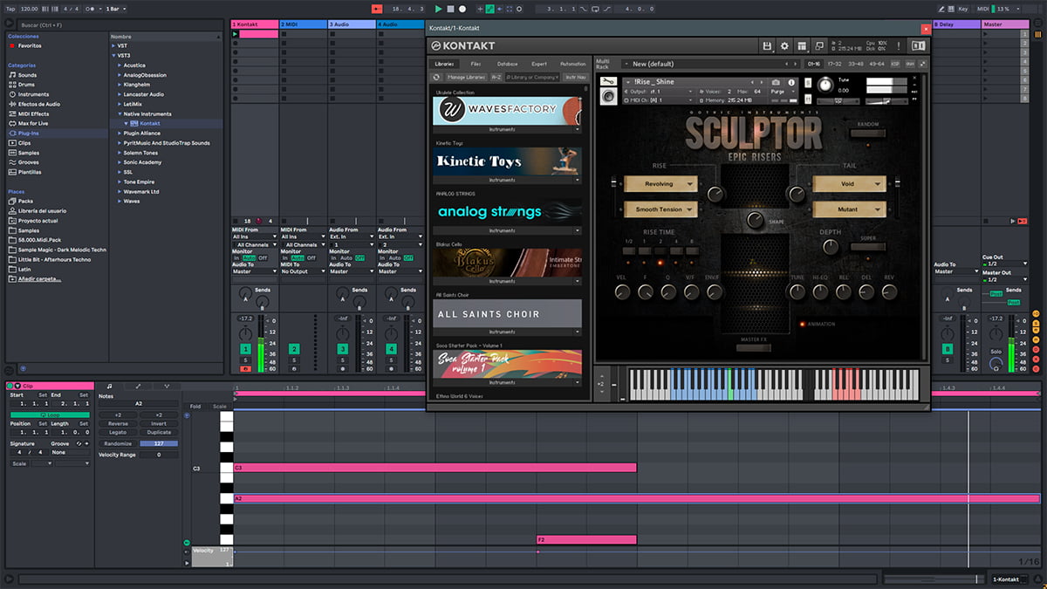Collapse the VST3 folder in browser
This screenshot has width=1047, height=589.
[x=114, y=55]
